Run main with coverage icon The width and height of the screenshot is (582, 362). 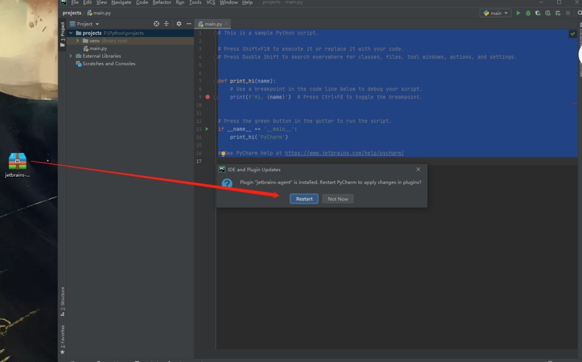[537, 12]
